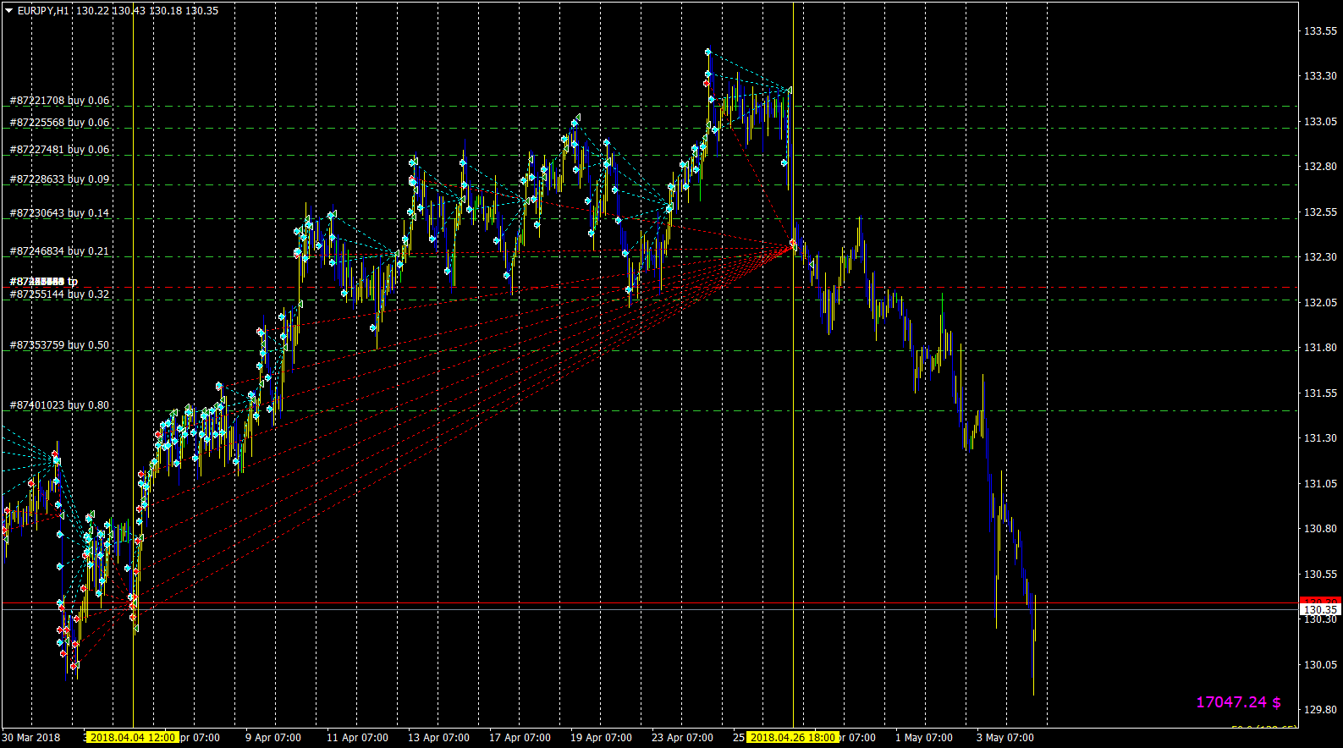Viewport: 1343px width, 748px height.
Task: Select the #87353759 buy 0.50 order label
Action: coord(59,345)
